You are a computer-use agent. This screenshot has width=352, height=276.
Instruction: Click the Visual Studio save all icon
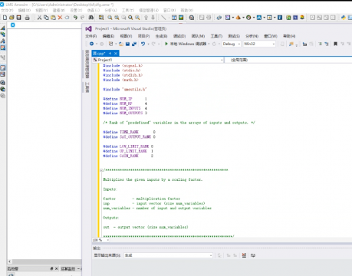coord(134,44)
